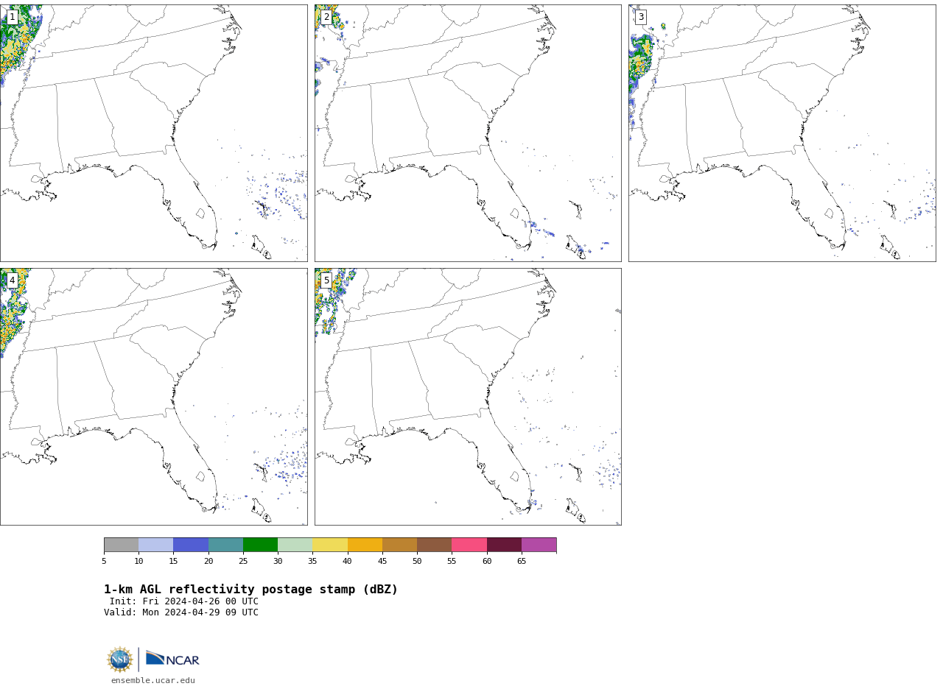Click the maroon 60-65 dBZ swatch

(504, 545)
